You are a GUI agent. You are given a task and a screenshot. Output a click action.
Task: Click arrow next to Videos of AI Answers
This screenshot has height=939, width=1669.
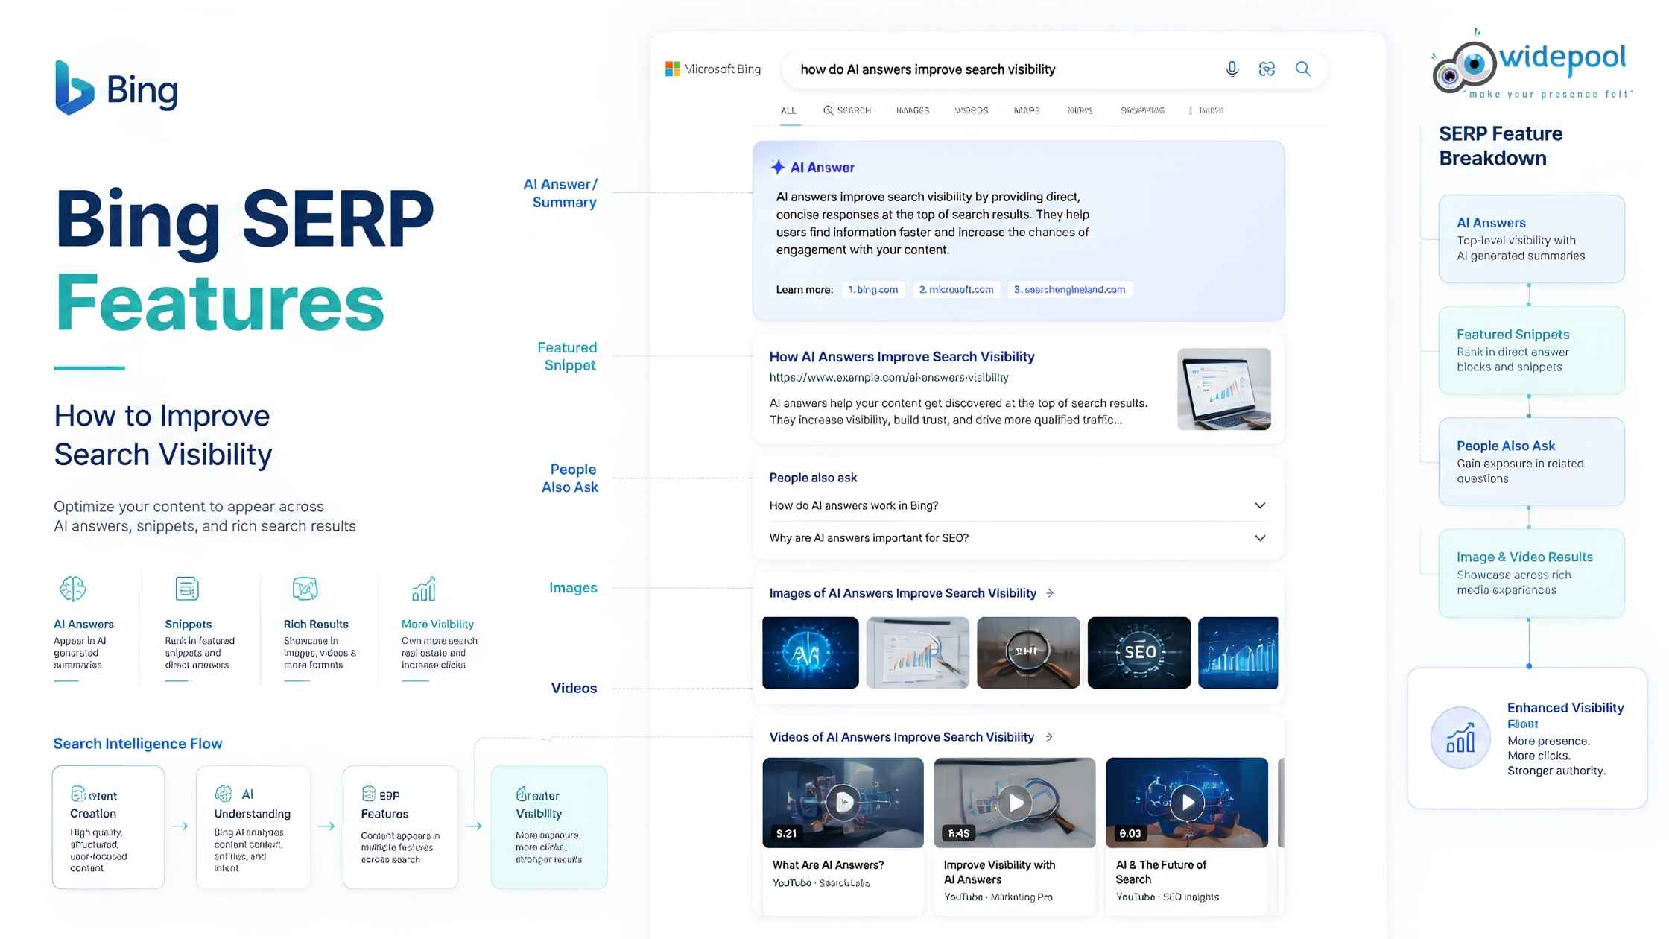tap(1049, 737)
